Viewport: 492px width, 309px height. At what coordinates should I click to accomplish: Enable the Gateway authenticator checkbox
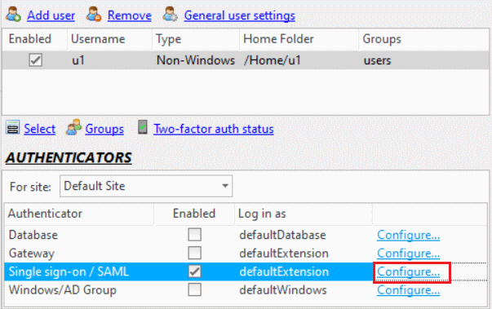194,254
